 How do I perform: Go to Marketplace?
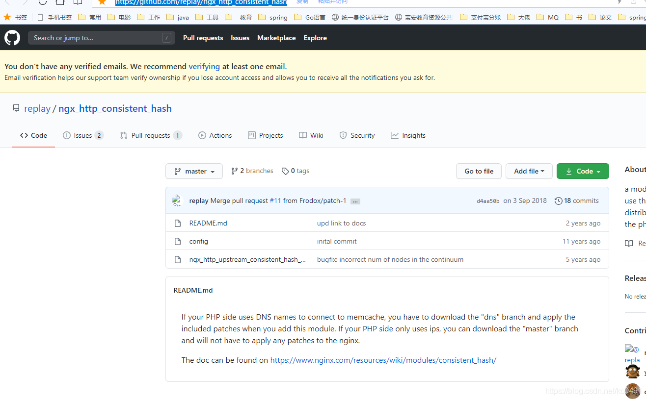click(276, 38)
